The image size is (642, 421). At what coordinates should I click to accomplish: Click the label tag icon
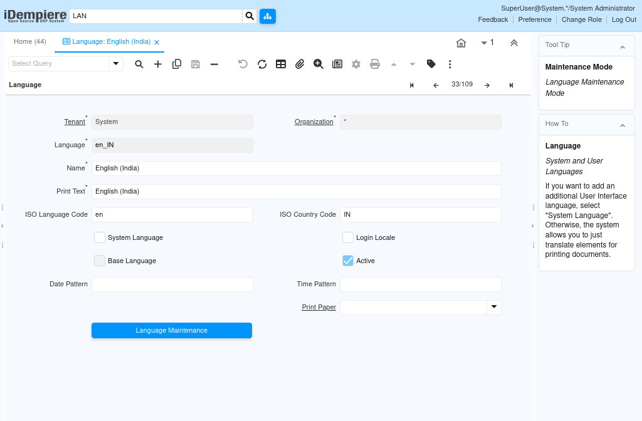click(x=431, y=65)
